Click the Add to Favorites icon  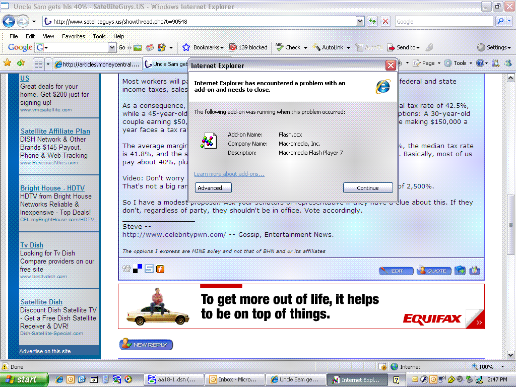[21, 62]
